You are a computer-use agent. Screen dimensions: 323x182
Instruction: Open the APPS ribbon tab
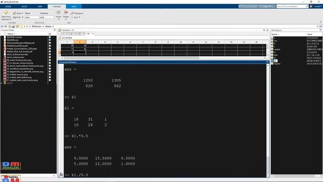40,7
